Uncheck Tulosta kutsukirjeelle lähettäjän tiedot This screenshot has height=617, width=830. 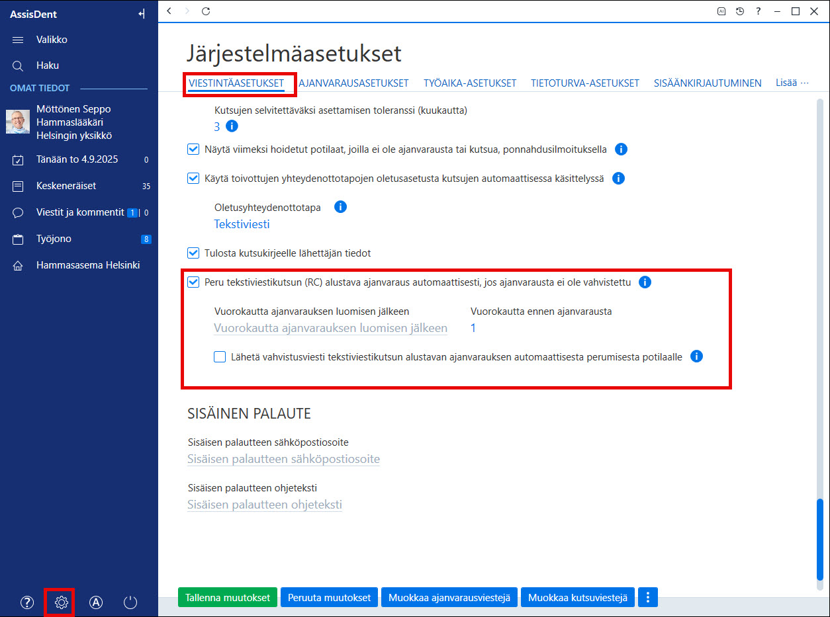(193, 253)
